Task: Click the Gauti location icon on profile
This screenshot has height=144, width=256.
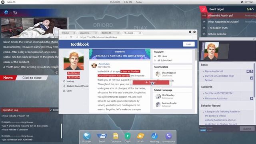Action: click(64, 91)
